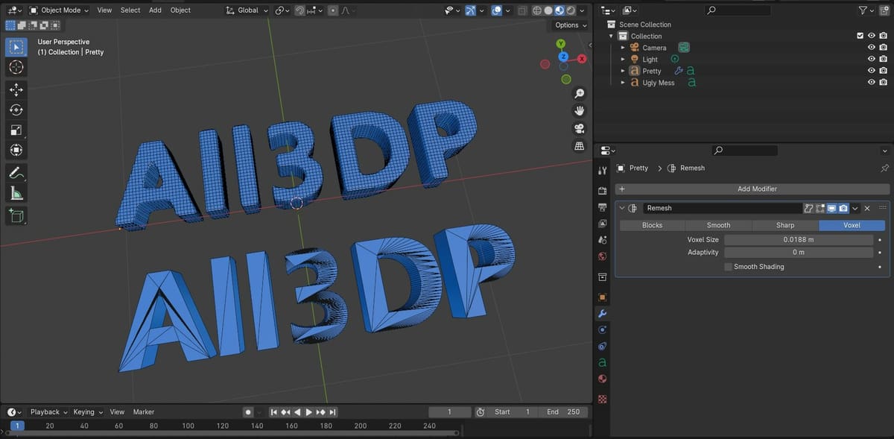Pick the Add Cube tool

(16, 216)
